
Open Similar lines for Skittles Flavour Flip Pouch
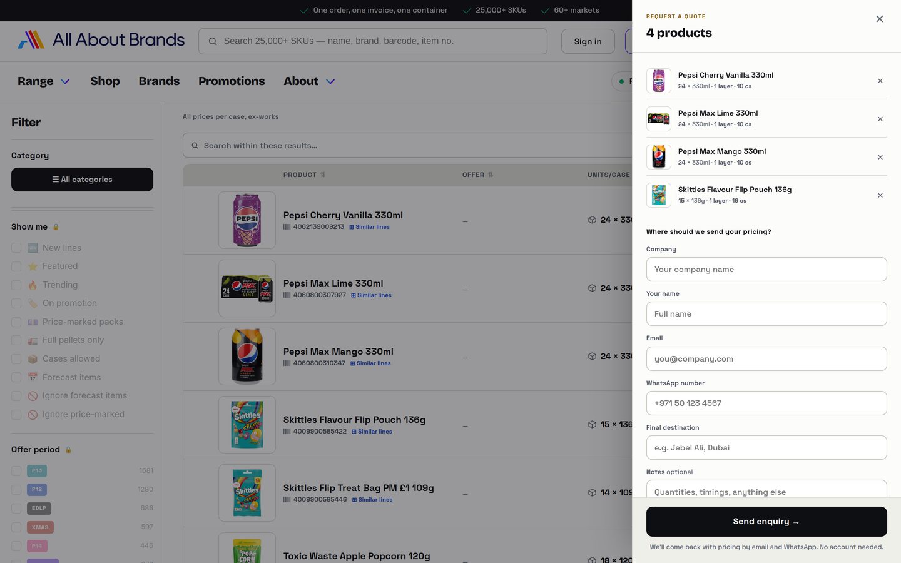point(372,432)
